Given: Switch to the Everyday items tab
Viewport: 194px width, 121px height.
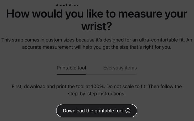Looking at the screenshot, I should coord(120,68).
